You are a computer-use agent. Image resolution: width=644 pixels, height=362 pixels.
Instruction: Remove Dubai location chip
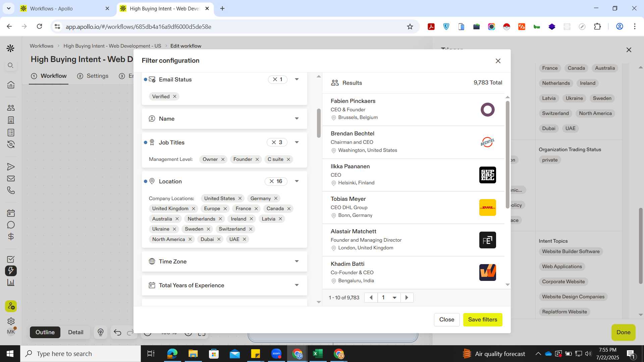coord(219,239)
